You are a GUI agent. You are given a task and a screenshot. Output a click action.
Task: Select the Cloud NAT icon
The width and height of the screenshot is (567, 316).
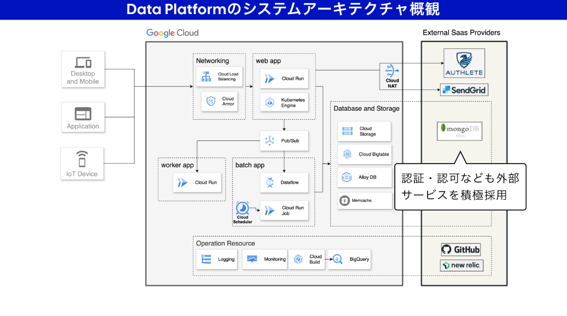pos(392,70)
